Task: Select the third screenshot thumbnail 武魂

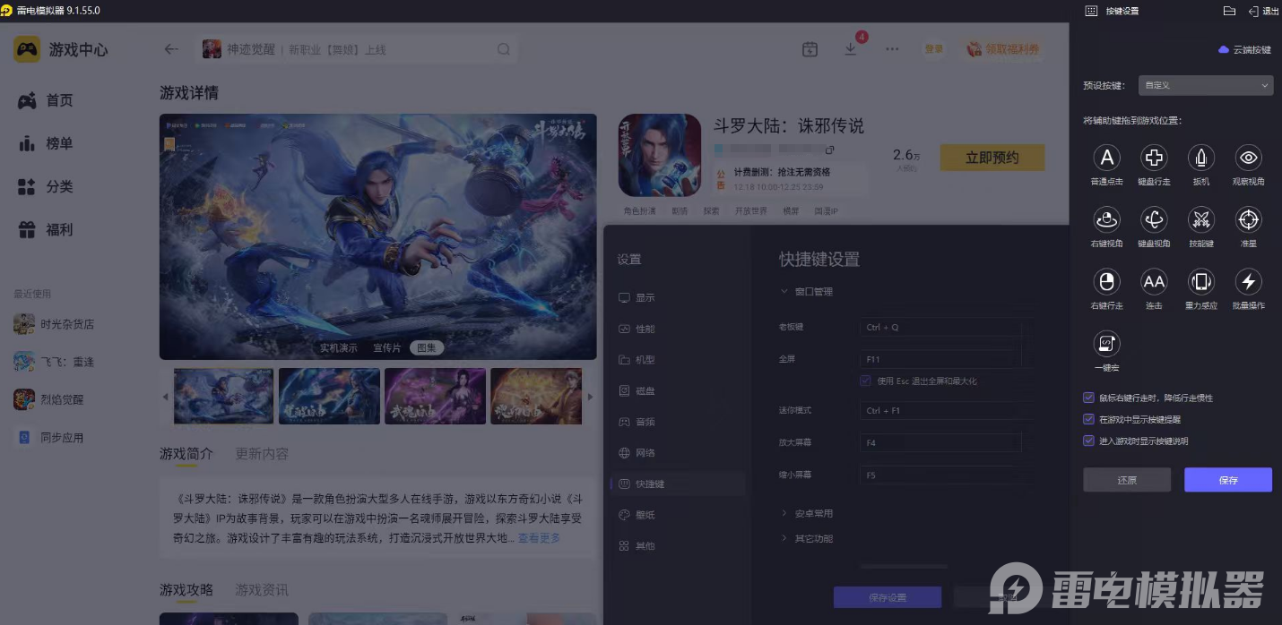Action: click(435, 397)
